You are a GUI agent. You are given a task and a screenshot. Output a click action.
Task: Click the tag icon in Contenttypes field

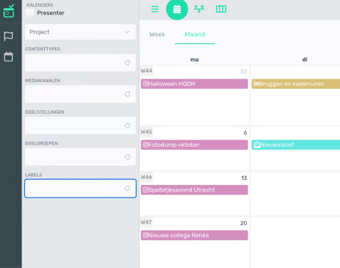tap(128, 63)
